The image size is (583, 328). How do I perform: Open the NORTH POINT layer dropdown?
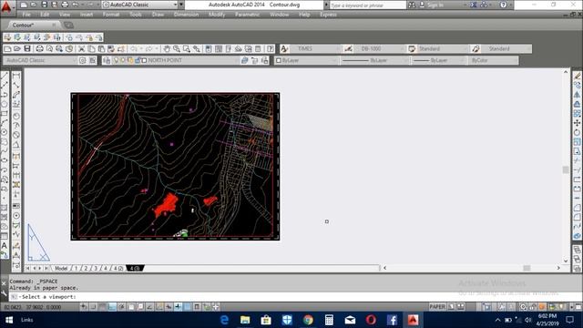pyautogui.click(x=171, y=60)
